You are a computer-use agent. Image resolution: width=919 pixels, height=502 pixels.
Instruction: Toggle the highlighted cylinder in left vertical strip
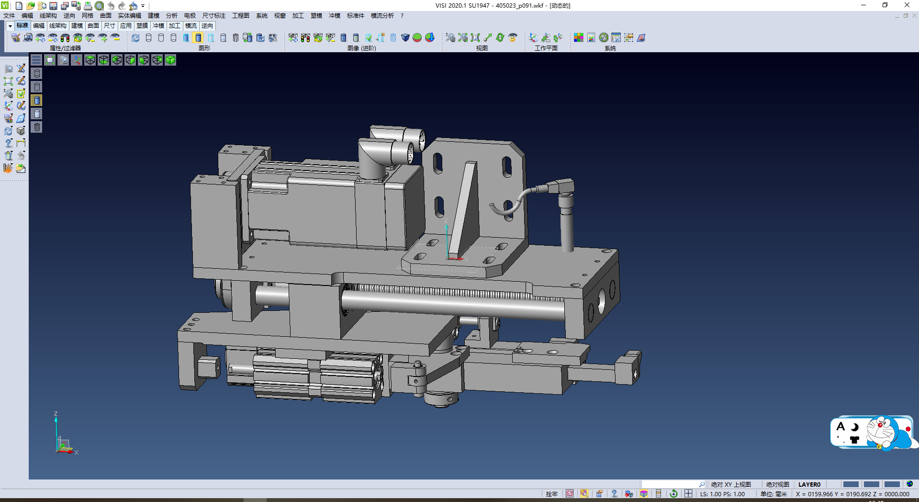coord(37,100)
